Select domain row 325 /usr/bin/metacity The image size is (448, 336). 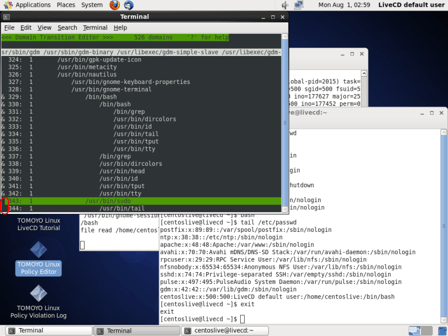[141, 67]
